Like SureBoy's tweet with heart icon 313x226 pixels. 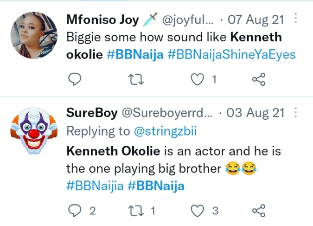click(x=198, y=211)
